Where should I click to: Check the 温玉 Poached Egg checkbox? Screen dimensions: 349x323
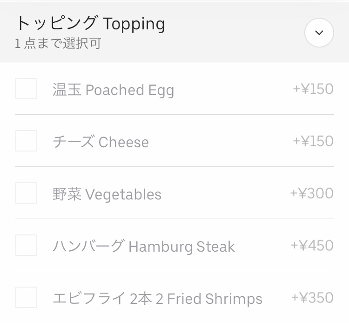pos(26,89)
